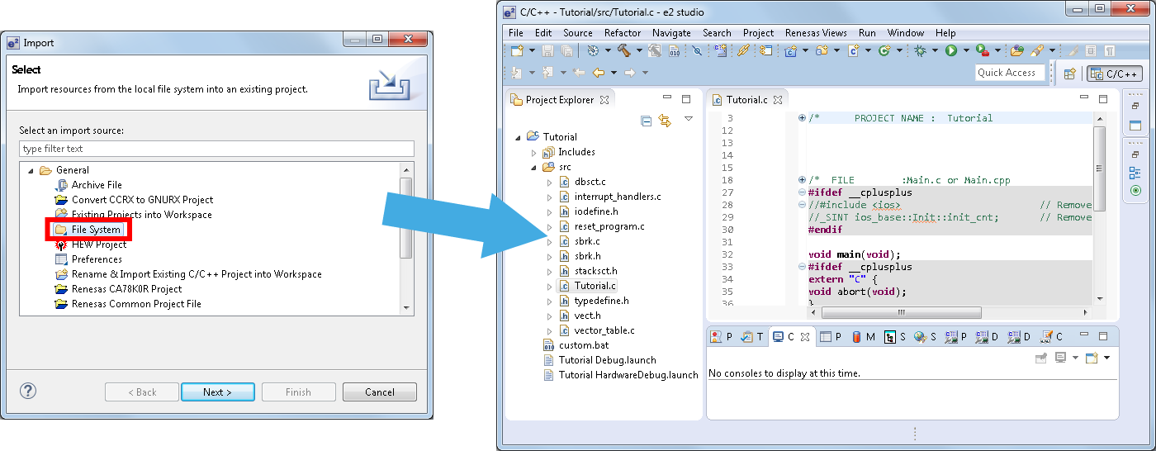The height and width of the screenshot is (451, 1156).
Task: Switch to the C/C++ perspective button
Action: point(1115,74)
